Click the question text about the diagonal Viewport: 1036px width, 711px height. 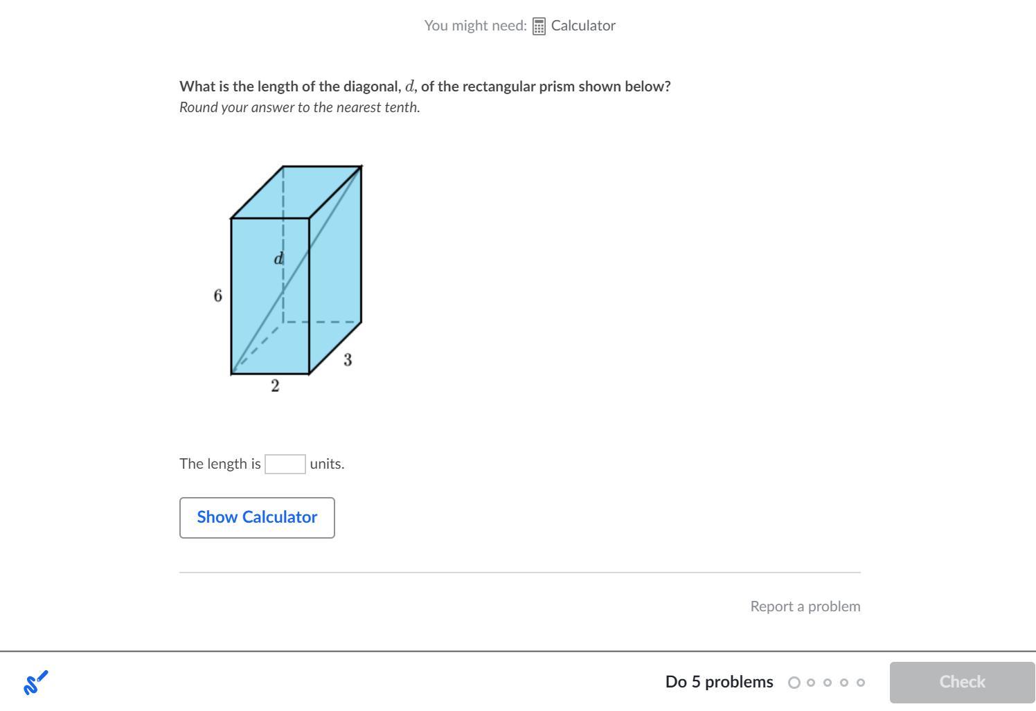[425, 87]
